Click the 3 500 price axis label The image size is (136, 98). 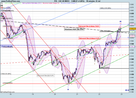(x=132, y=59)
